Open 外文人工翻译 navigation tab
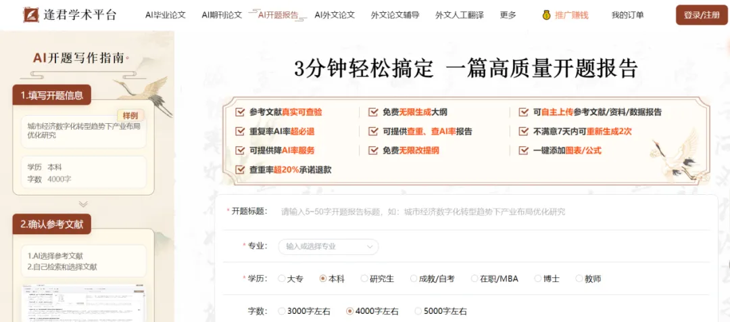This screenshot has height=322, width=730. [460, 15]
